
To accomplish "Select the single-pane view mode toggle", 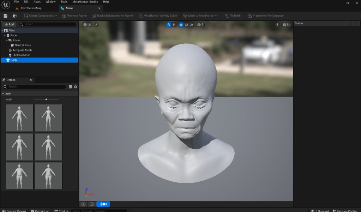I will (x=181, y=25).
